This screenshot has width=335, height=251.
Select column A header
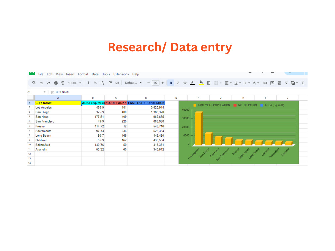(58, 98)
